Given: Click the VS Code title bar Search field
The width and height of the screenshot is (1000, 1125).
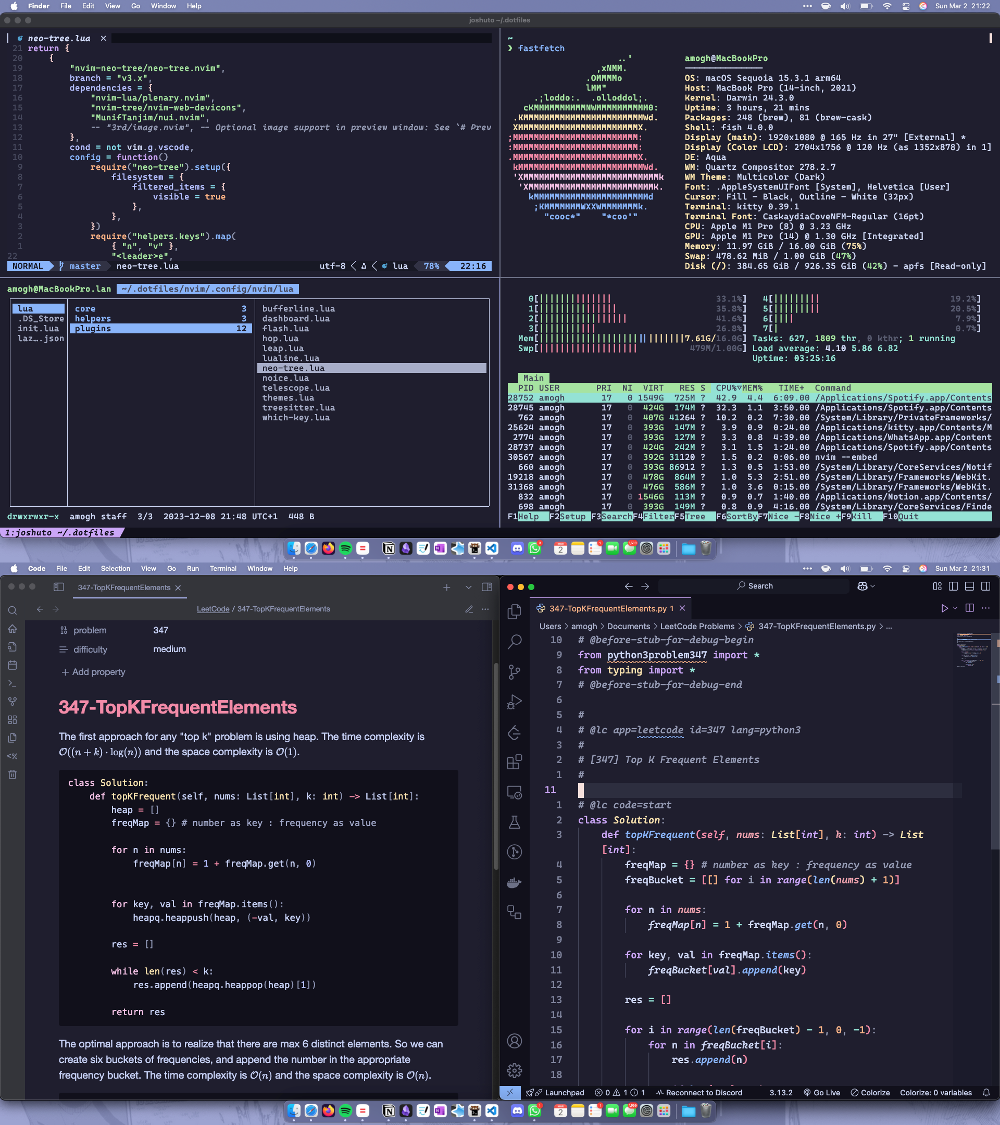Looking at the screenshot, I should 754,586.
